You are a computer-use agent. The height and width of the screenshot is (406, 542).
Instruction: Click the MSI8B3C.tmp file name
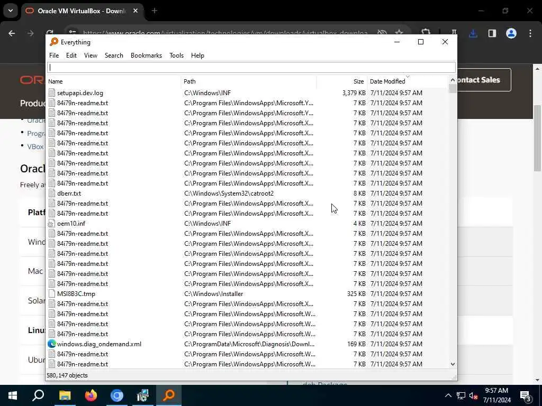point(76,294)
